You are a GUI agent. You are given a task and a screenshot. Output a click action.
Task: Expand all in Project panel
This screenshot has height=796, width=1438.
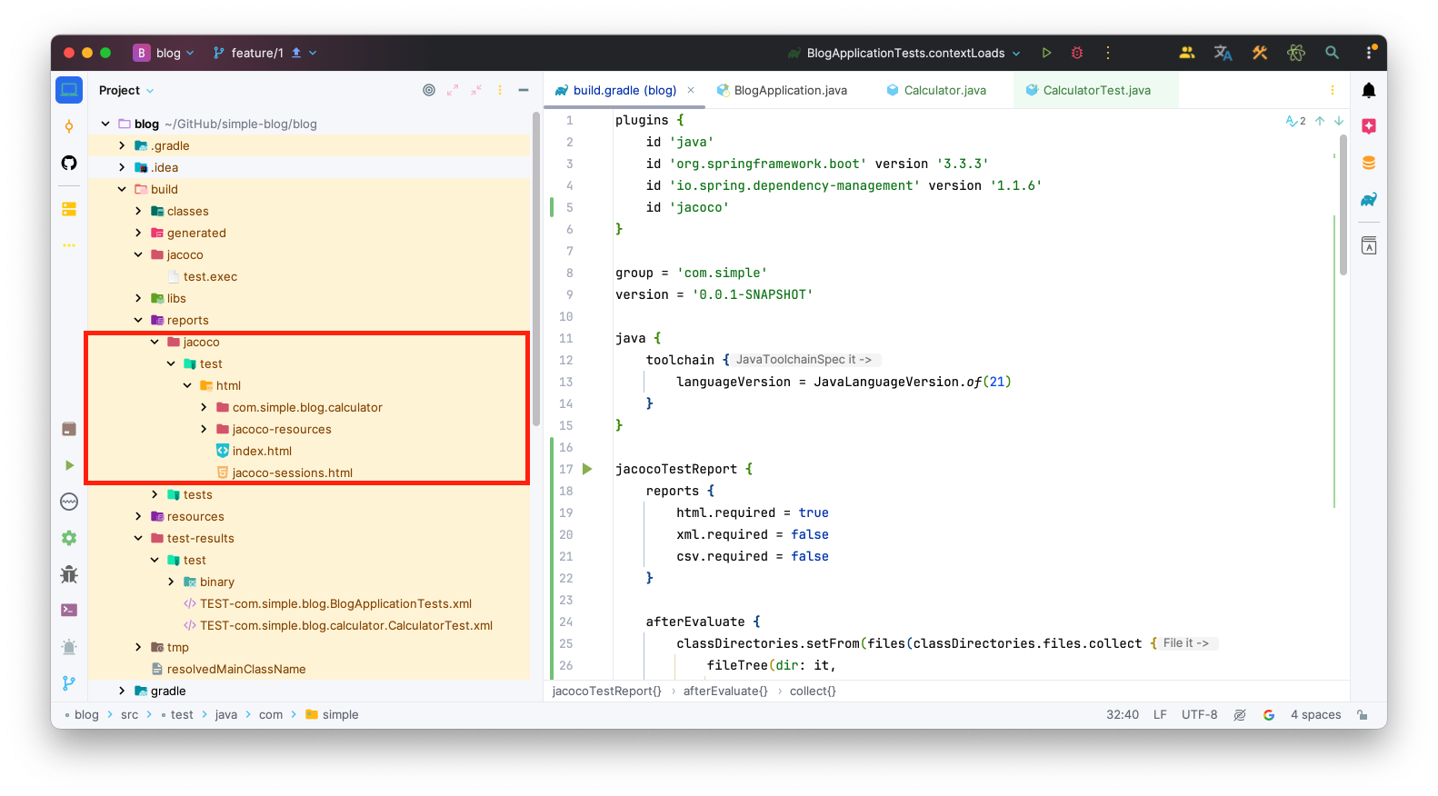coord(453,90)
